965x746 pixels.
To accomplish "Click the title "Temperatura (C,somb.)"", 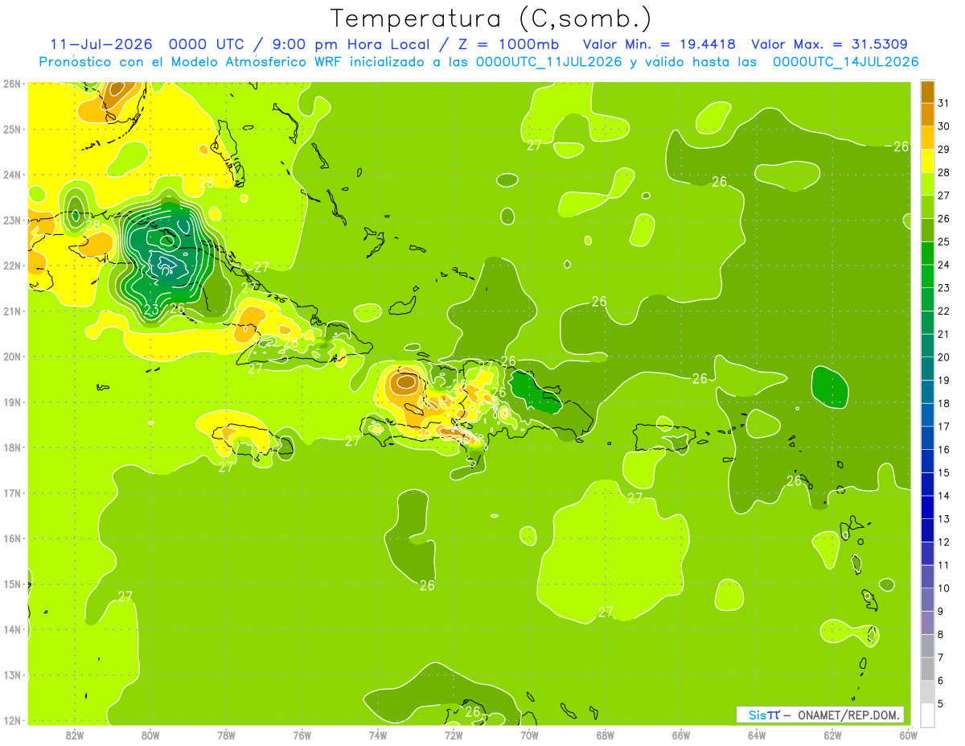I will coord(491,18).
